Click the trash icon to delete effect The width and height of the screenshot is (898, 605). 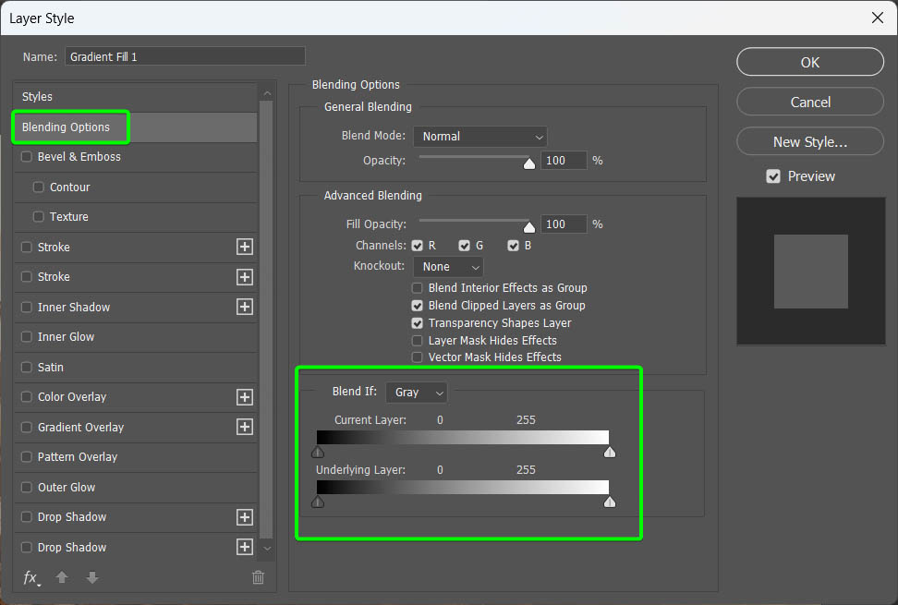point(258,577)
